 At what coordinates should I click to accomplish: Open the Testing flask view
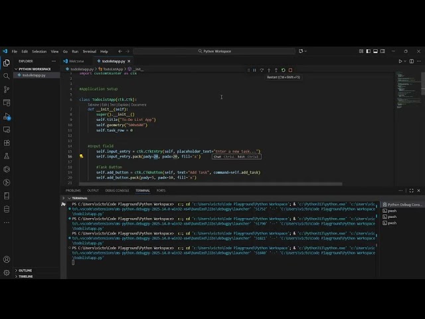(x=7, y=156)
